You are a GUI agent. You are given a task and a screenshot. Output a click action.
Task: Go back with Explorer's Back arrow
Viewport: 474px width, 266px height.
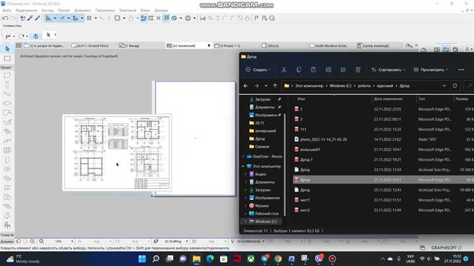[x=246, y=86]
